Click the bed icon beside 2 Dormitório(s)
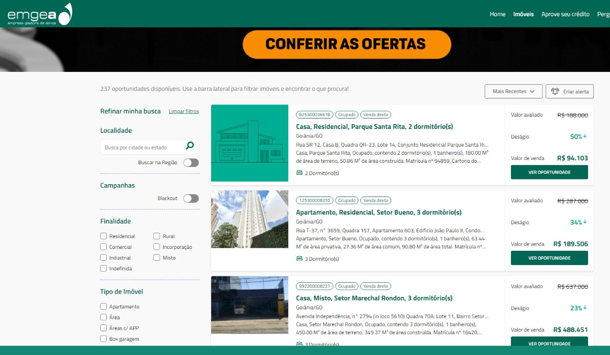This screenshot has height=355, width=610. click(x=299, y=173)
